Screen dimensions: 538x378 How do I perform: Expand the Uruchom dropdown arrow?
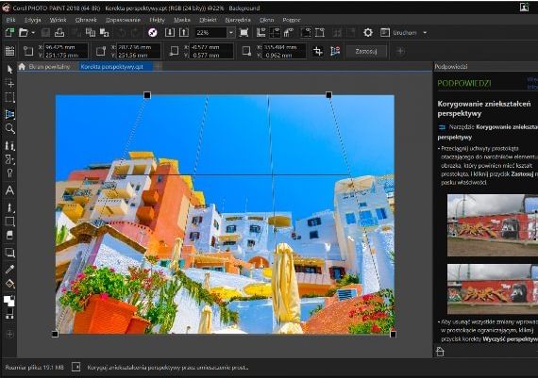(x=425, y=33)
